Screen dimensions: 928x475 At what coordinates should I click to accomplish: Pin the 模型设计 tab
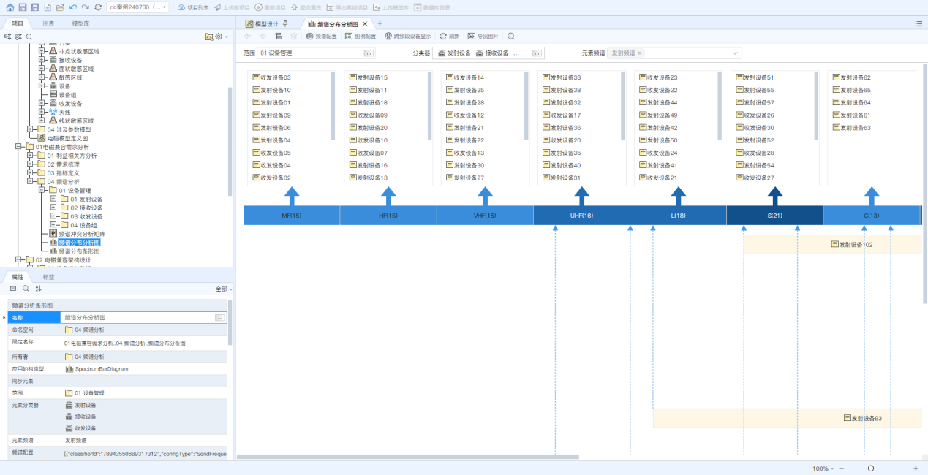285,23
